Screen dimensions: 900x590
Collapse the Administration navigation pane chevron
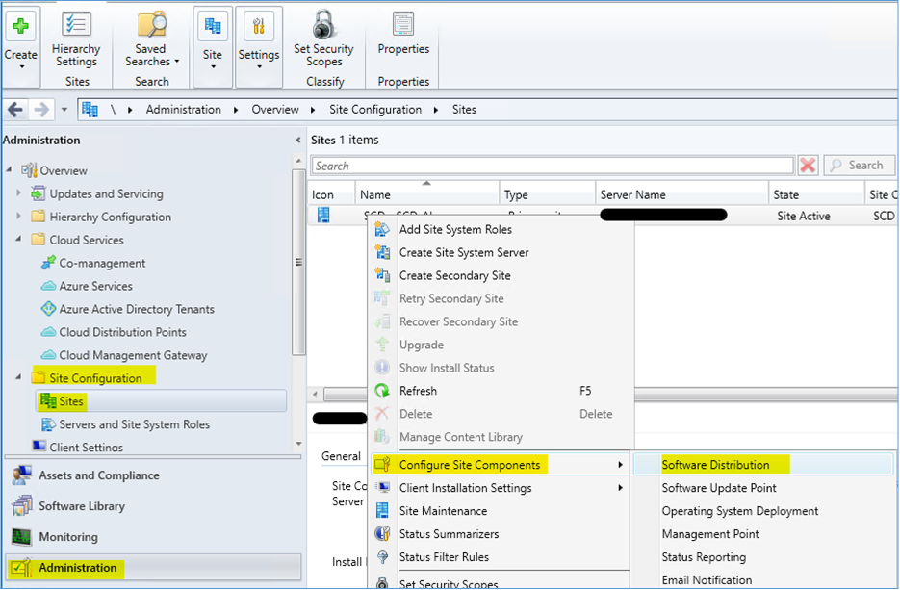[297, 140]
